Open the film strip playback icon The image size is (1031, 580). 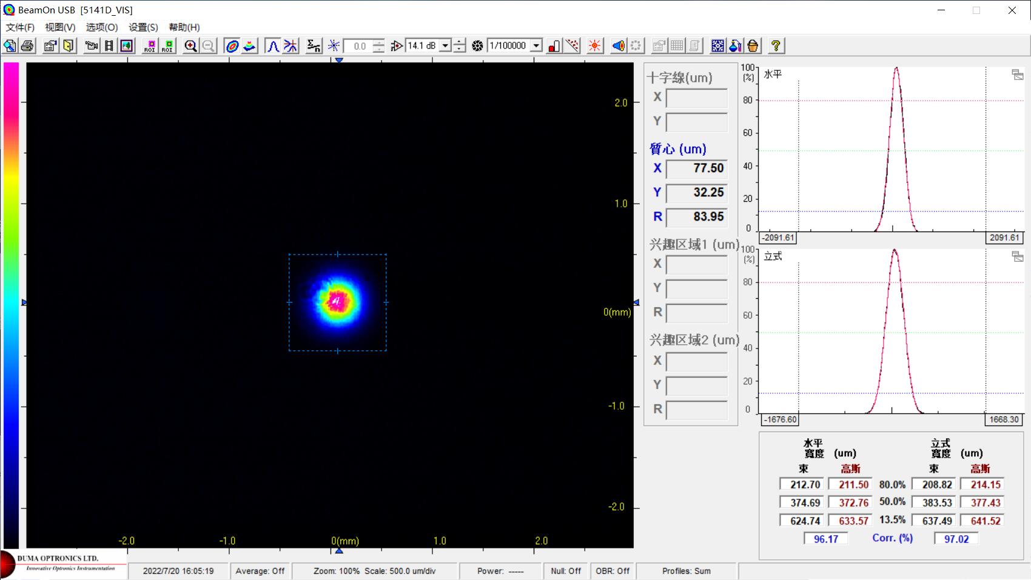(109, 46)
